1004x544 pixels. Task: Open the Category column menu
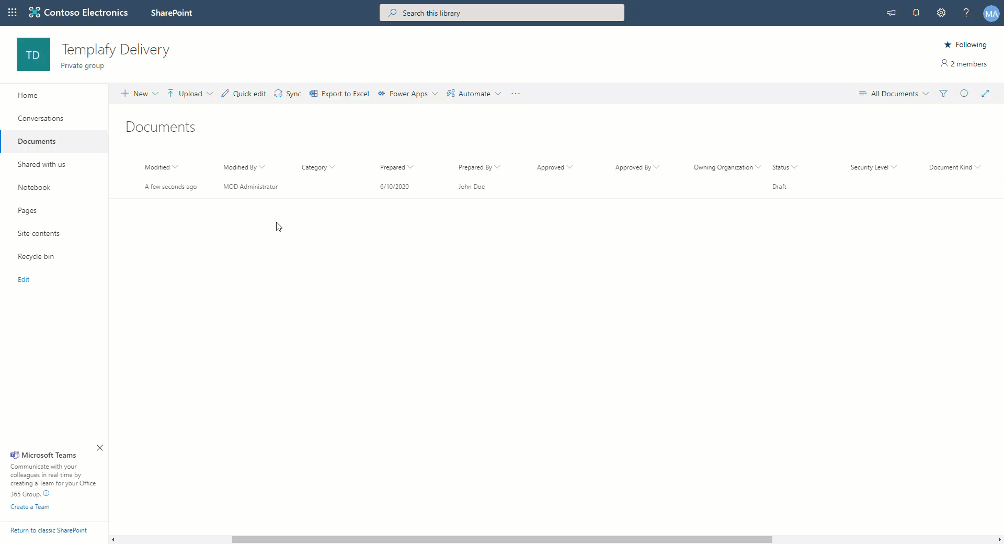tap(318, 167)
